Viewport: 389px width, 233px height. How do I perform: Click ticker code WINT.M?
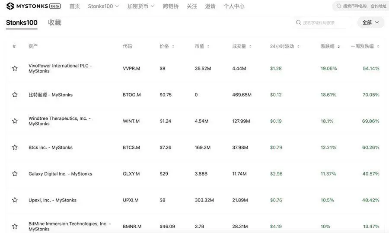pyautogui.click(x=131, y=121)
